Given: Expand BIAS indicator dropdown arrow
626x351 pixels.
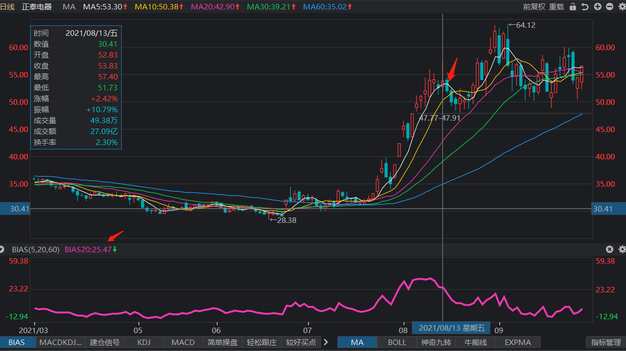Looking at the screenshot, I should 2,249.
